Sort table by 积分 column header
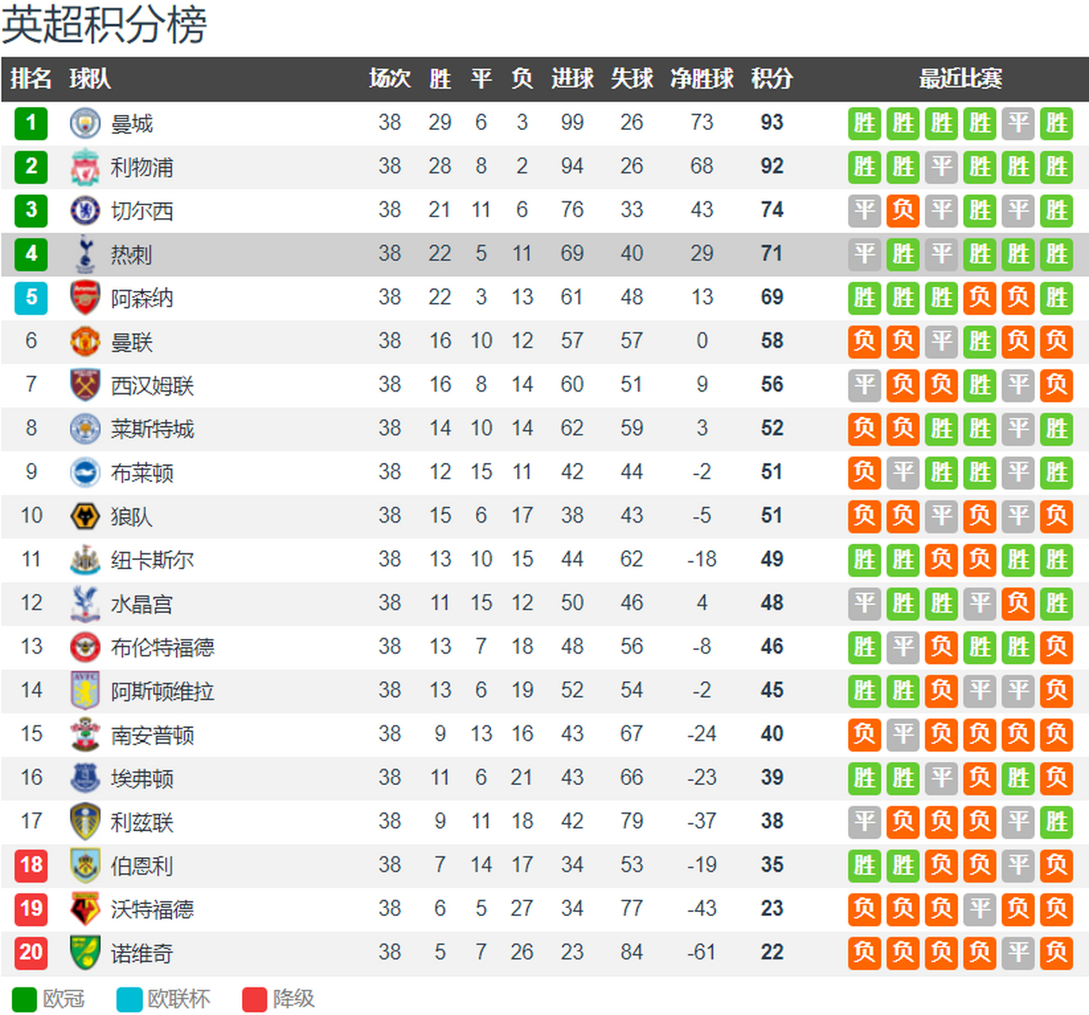The image size is (1089, 1015). pyautogui.click(x=772, y=79)
